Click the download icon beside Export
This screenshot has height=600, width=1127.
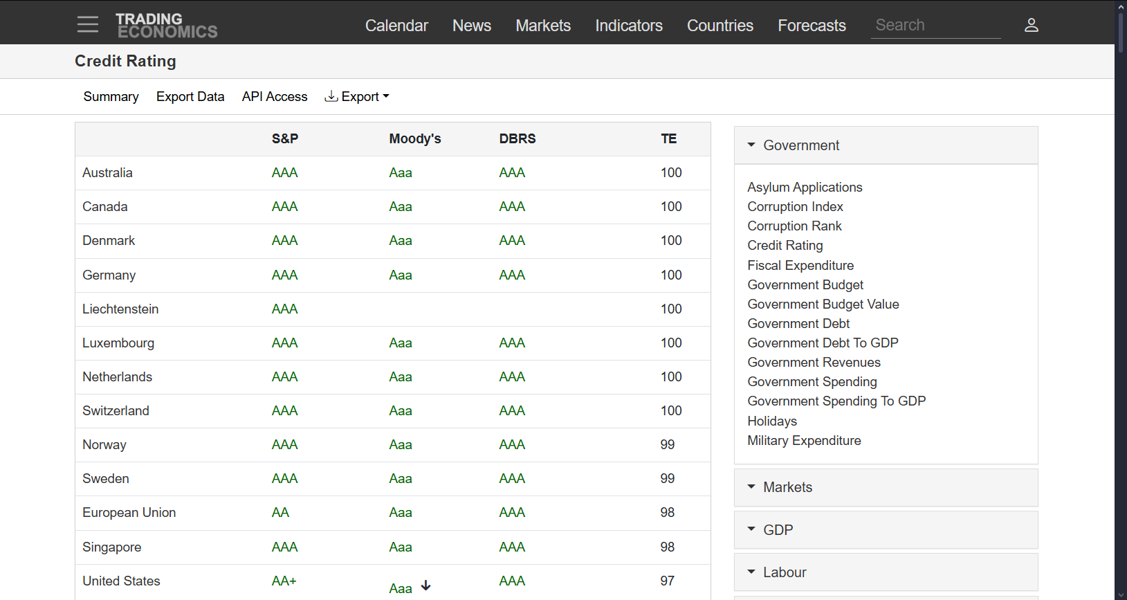point(331,96)
